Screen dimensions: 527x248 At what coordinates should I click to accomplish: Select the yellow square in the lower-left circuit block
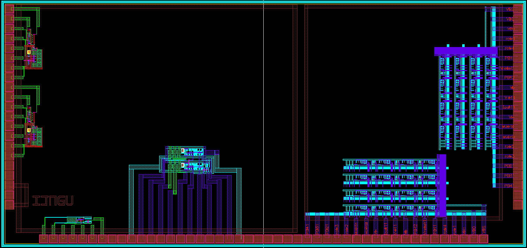coord(29,130)
